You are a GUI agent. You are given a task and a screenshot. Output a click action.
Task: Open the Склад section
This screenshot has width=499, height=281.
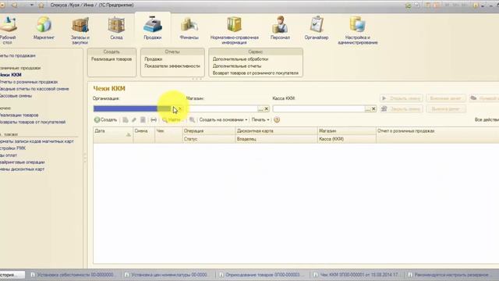coord(116,29)
